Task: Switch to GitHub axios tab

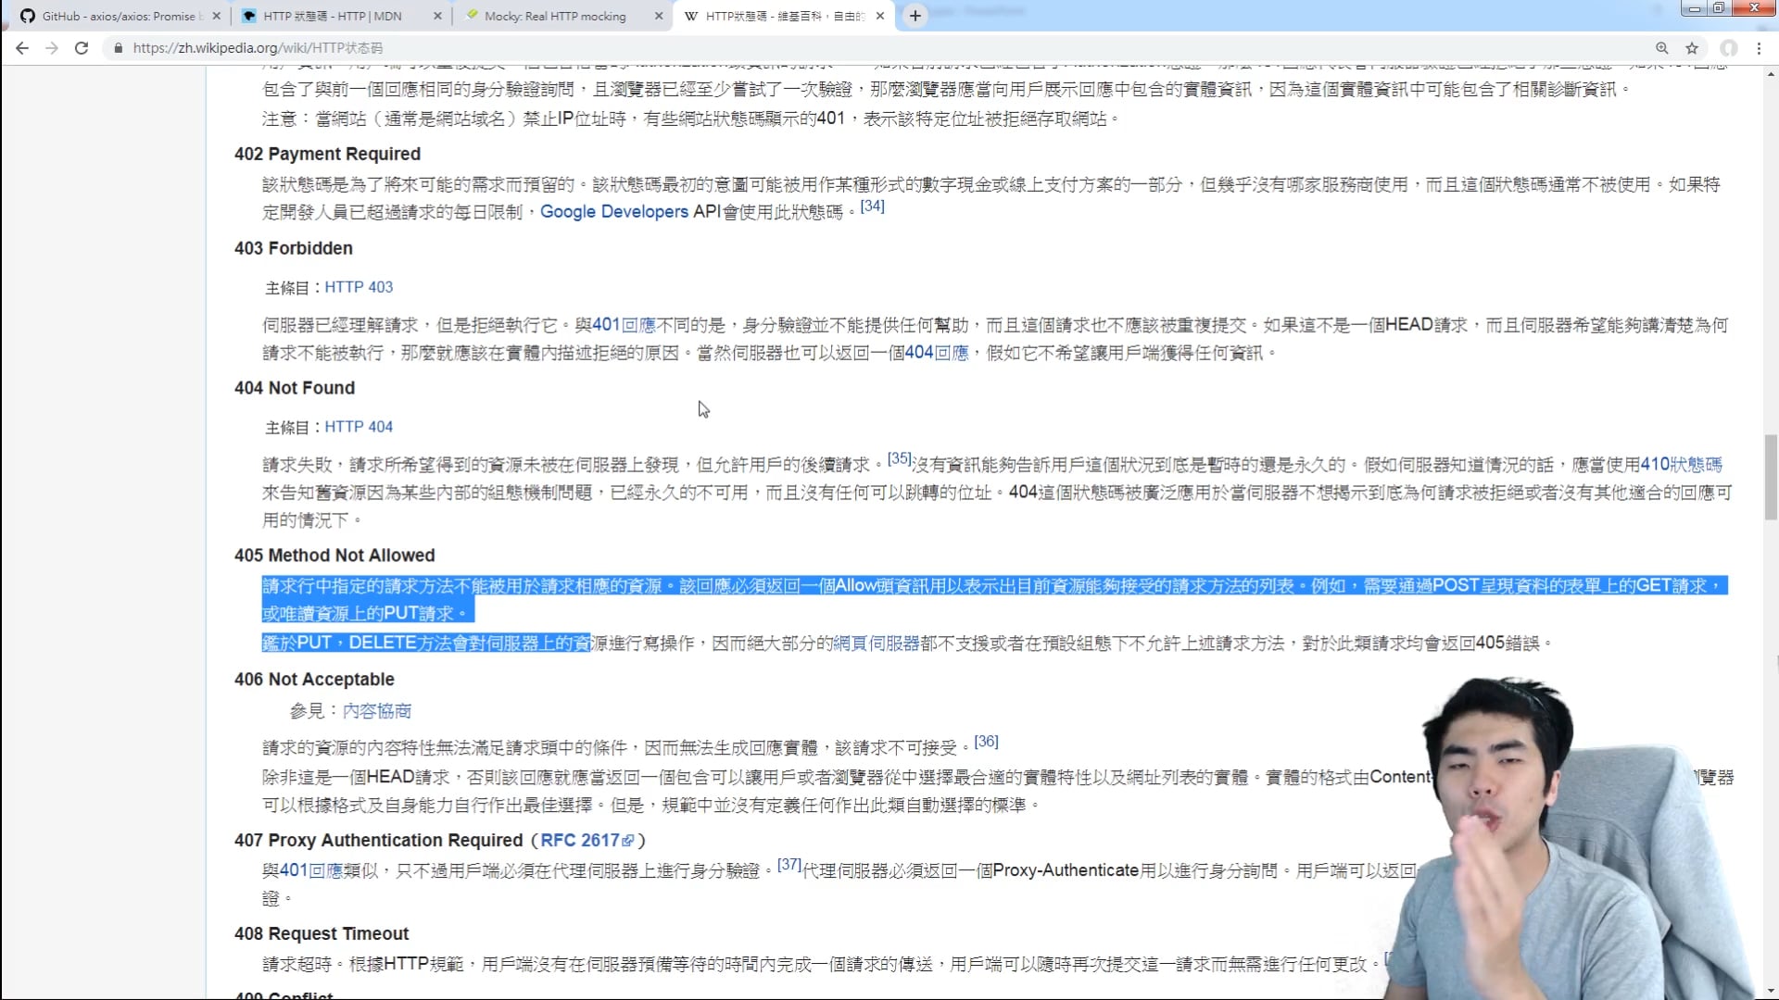Action: tap(116, 16)
